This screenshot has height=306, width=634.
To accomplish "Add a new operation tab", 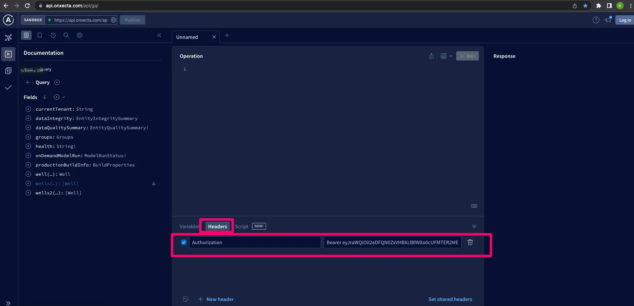I will (x=227, y=35).
